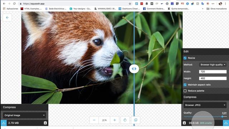The width and height of the screenshot is (229, 129).
Task: Open the 'Your designs - Ca...' bookmark
Action: point(80,9)
